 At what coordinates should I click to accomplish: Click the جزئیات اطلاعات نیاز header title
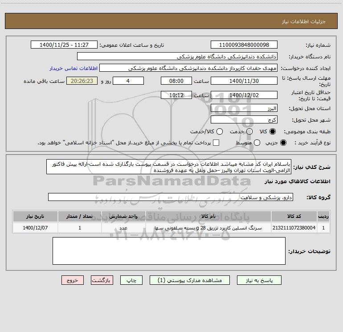coord(304,21)
